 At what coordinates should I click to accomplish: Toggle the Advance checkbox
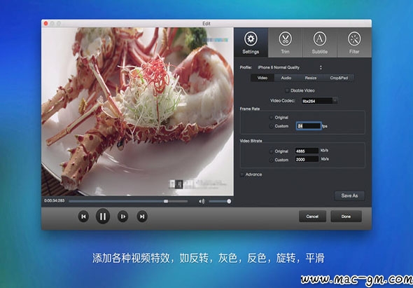pos(242,174)
